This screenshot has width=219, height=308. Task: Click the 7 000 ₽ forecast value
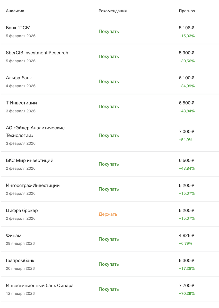click(x=187, y=131)
